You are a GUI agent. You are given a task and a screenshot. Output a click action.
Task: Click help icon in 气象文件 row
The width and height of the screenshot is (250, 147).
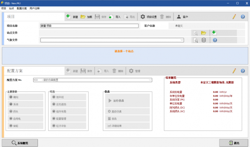tap(215, 40)
